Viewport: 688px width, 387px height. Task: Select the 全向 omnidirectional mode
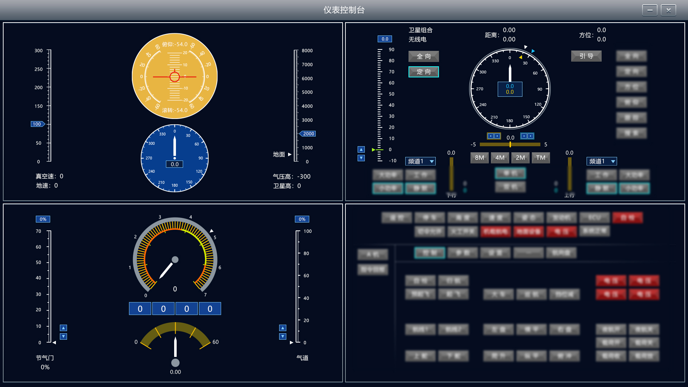pos(424,56)
